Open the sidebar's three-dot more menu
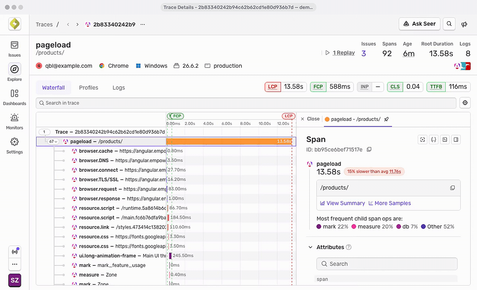 pyautogui.click(x=15, y=264)
